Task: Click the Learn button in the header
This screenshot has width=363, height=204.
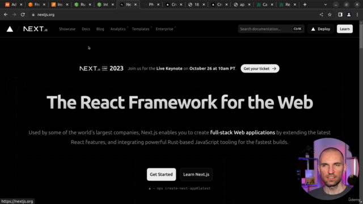Action: [345, 29]
